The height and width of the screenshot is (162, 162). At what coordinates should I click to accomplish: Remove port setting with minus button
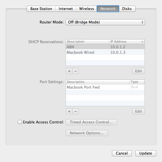(76, 111)
